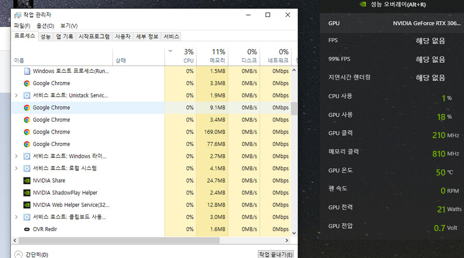
Task: Select the 프로세스 tab
Action: [x=25, y=36]
